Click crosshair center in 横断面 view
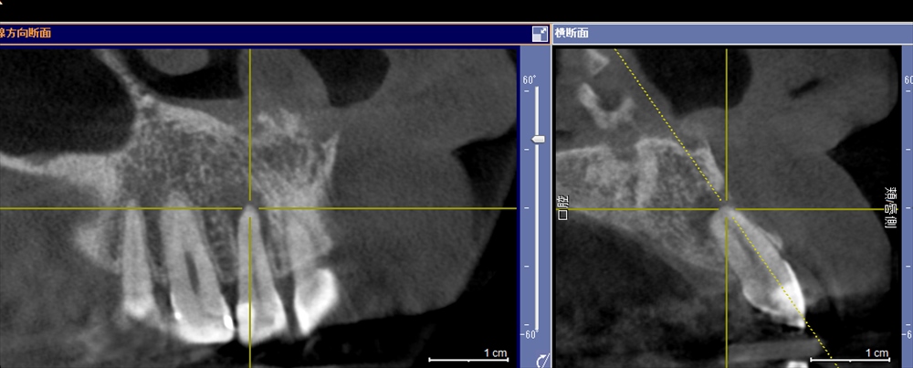Viewport: 913px width, 368px height. coord(727,209)
